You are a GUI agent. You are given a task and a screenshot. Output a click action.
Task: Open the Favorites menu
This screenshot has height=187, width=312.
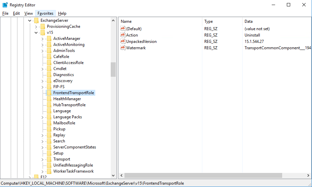point(45,13)
